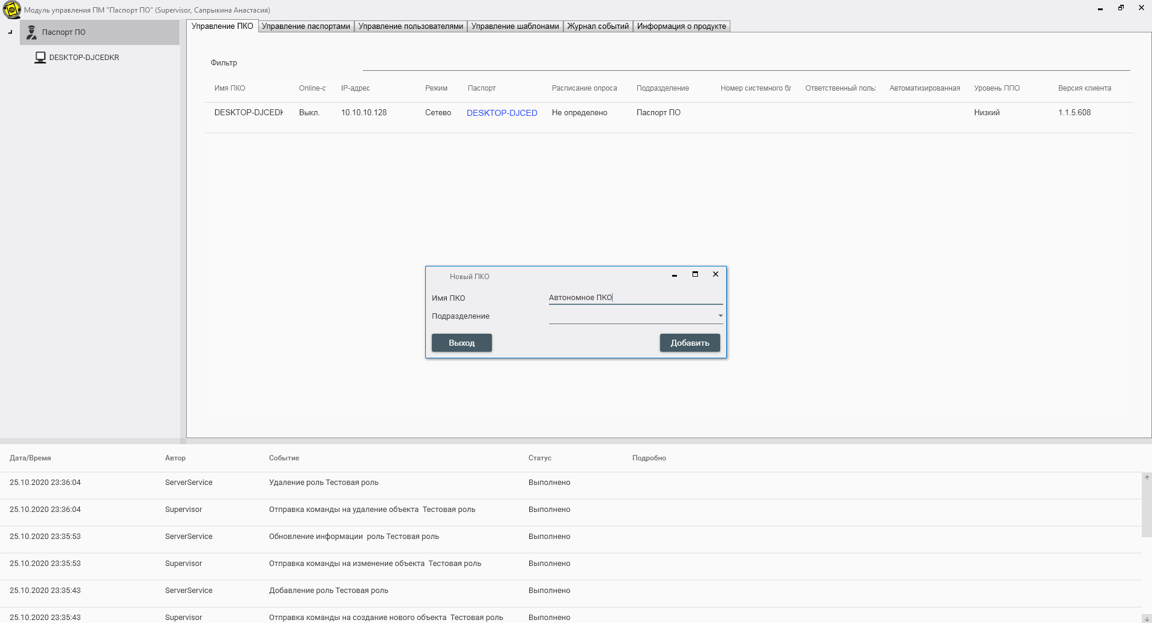Click the Выход button in the dialog
The image size is (1152, 623).
462,343
